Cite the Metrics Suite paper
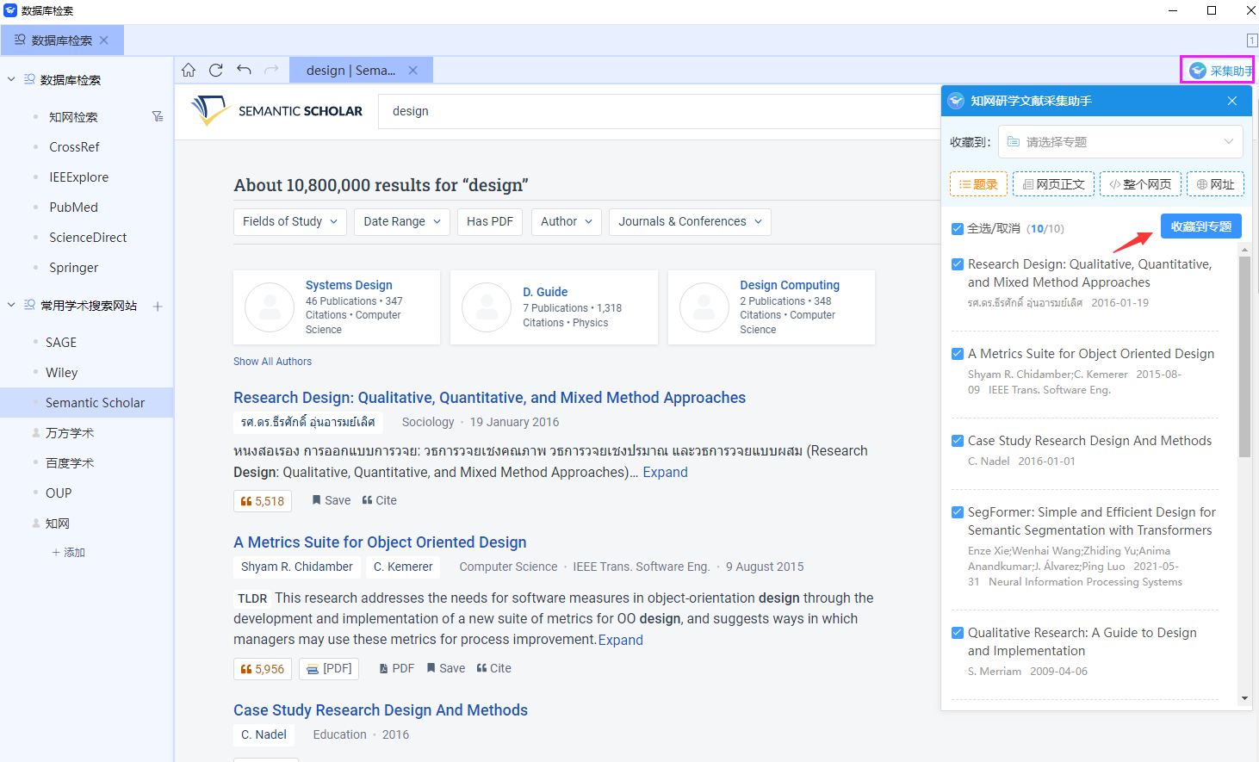 point(494,668)
